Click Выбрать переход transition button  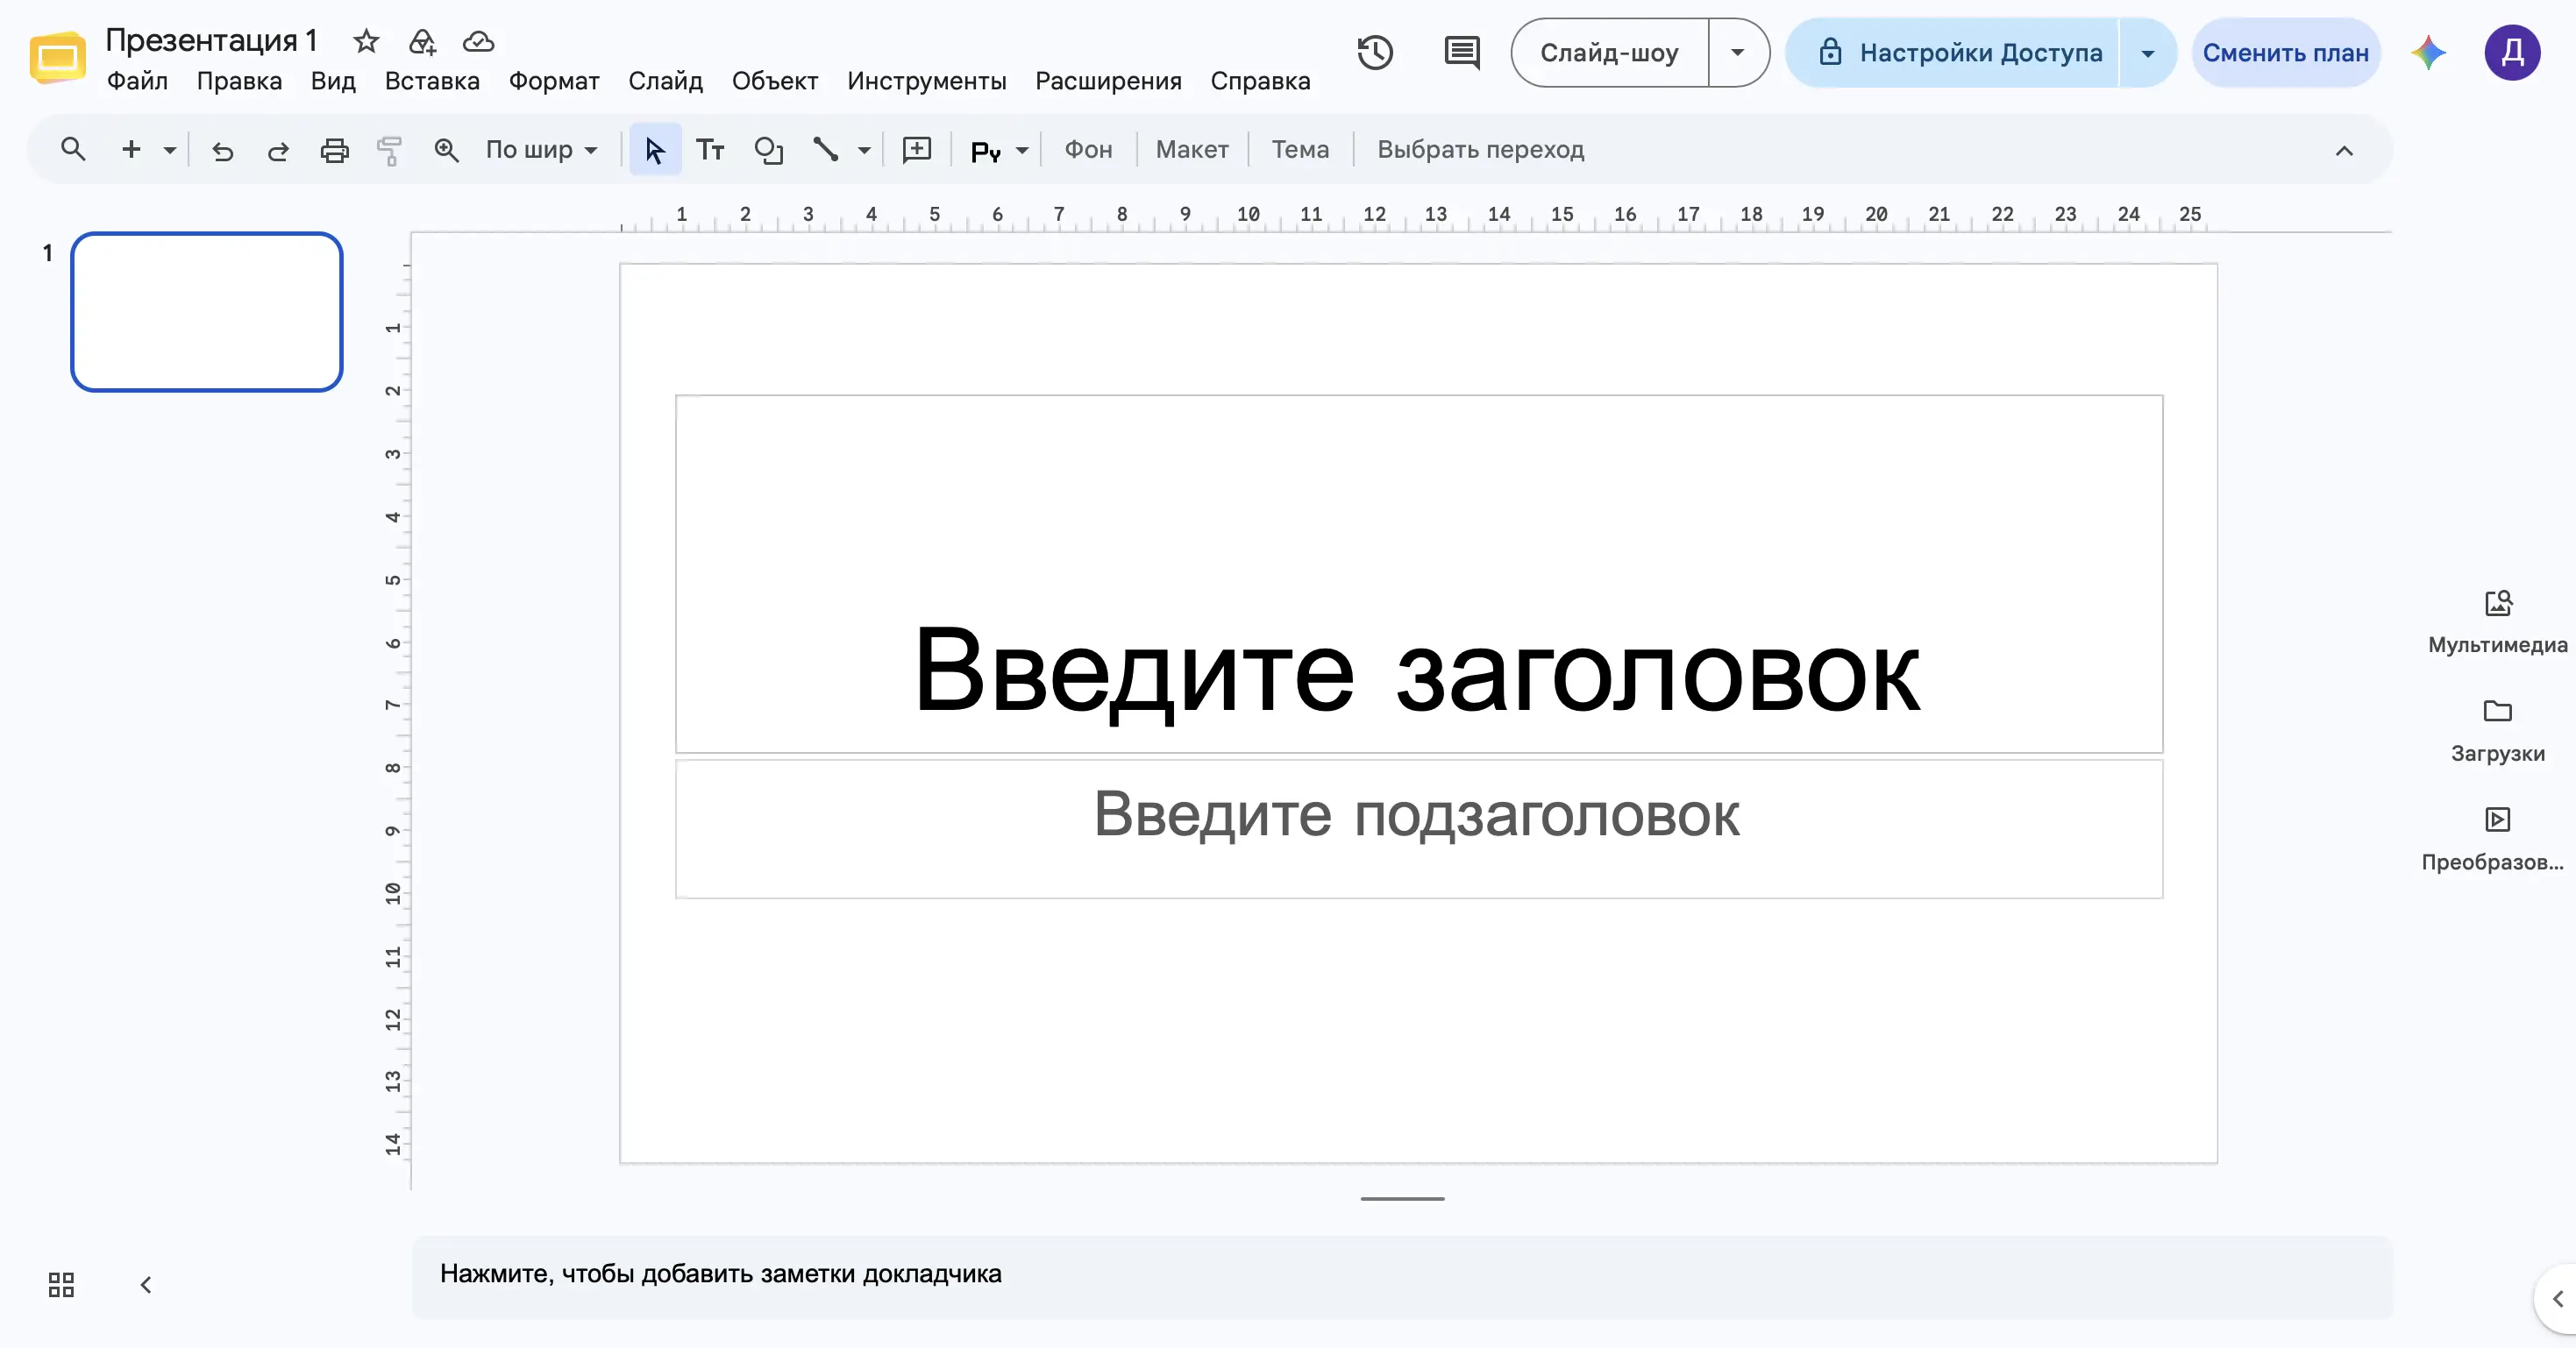point(1481,150)
